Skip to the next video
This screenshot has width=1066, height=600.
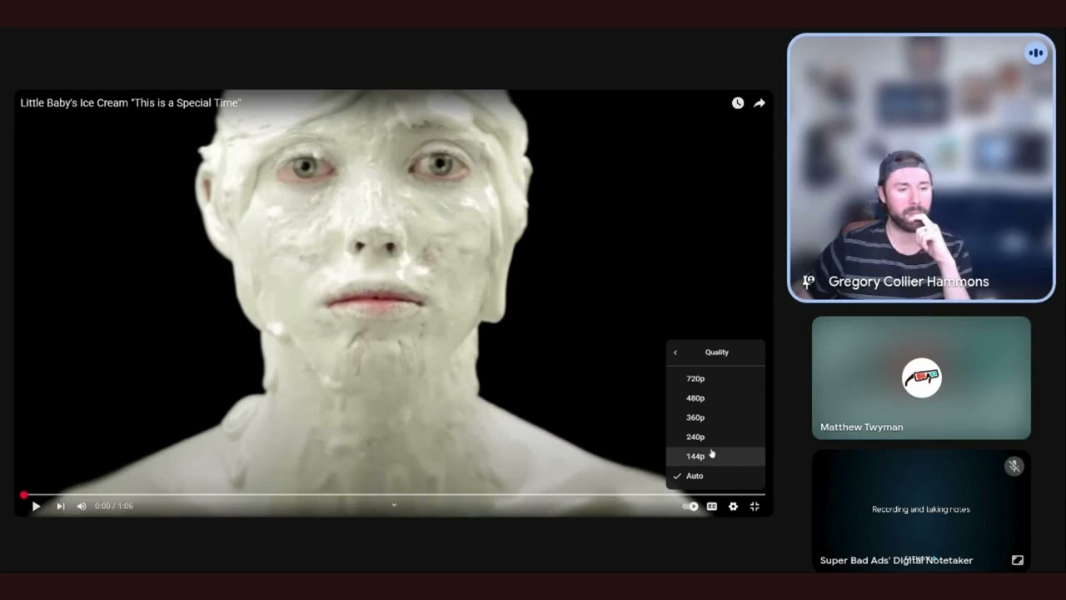click(x=60, y=506)
